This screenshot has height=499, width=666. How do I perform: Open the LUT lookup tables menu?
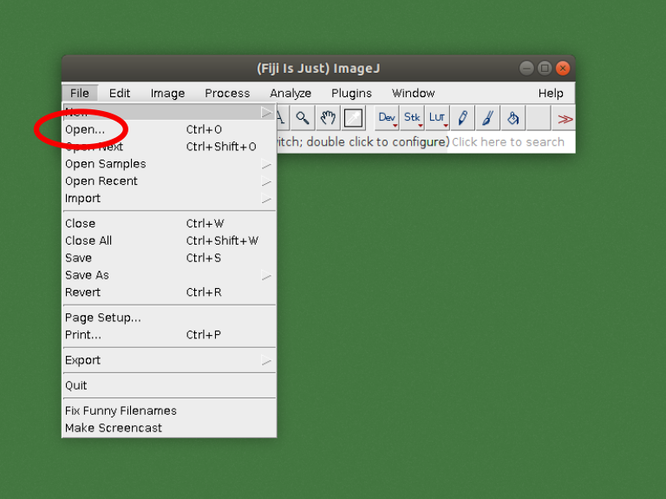tap(437, 118)
